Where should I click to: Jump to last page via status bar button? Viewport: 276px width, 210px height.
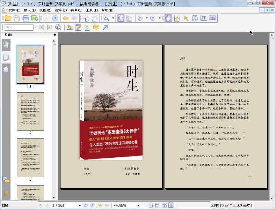click(x=92, y=205)
